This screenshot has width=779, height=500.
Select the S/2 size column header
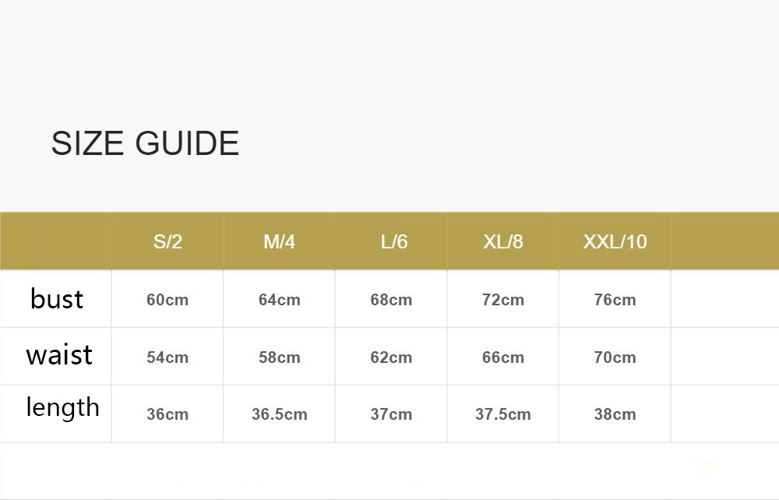[167, 241]
